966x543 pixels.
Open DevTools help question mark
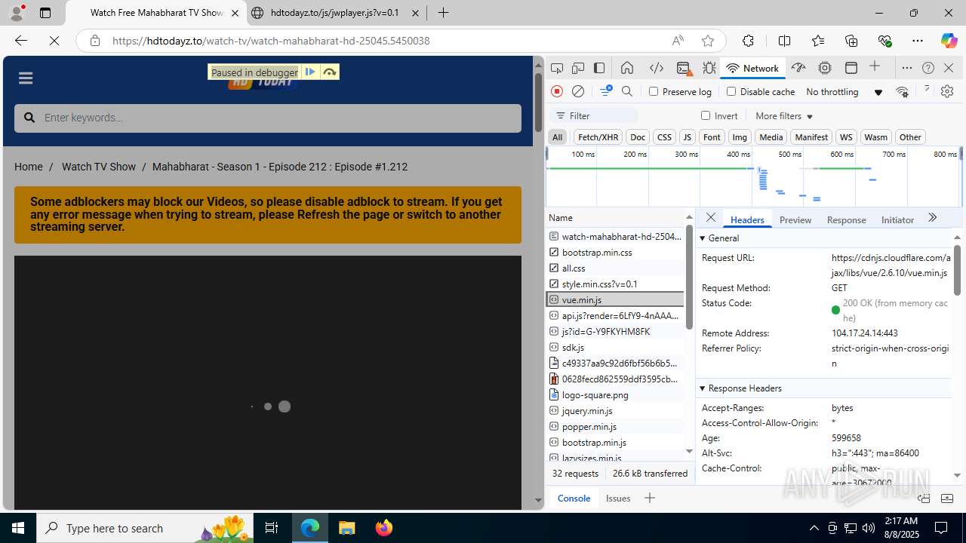[x=928, y=68]
